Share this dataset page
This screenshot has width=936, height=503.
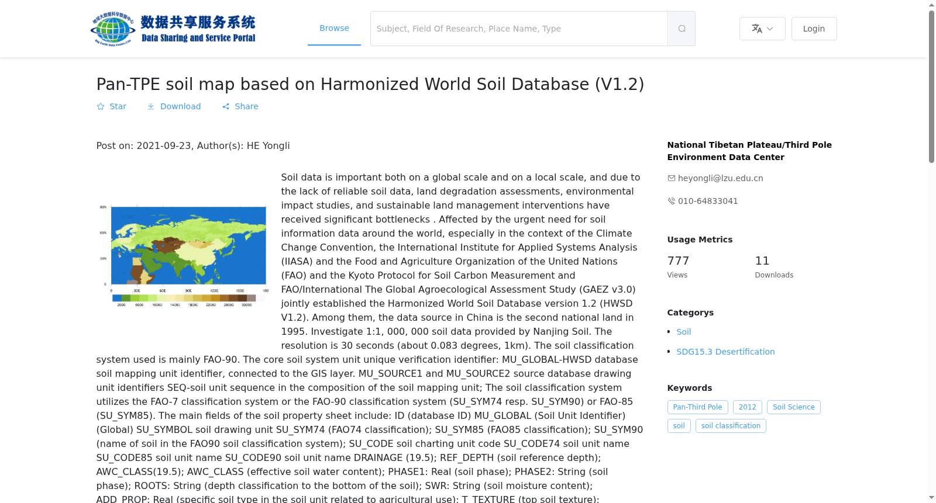pyautogui.click(x=240, y=106)
